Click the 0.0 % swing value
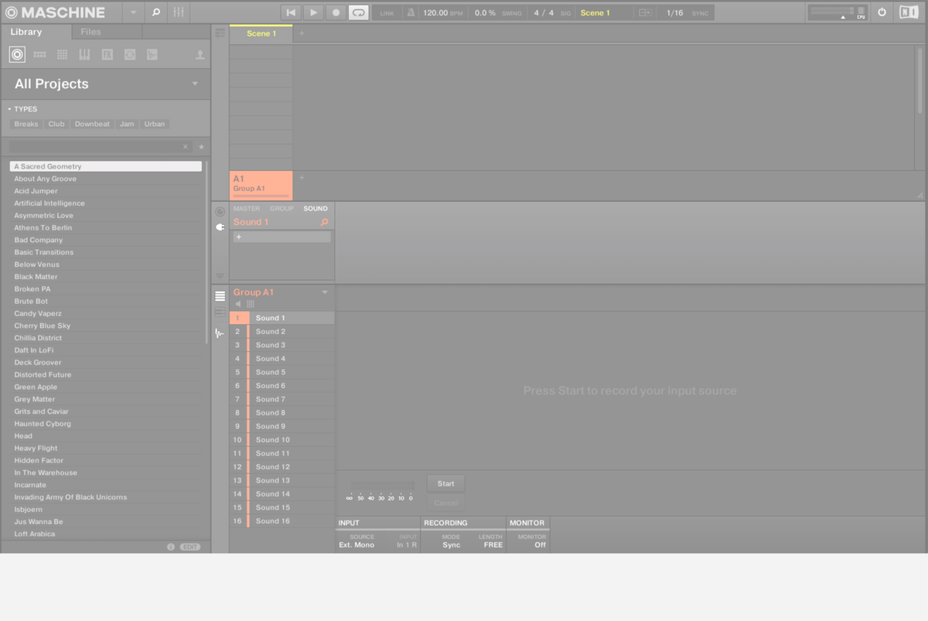This screenshot has width=928, height=621. pyautogui.click(x=485, y=13)
